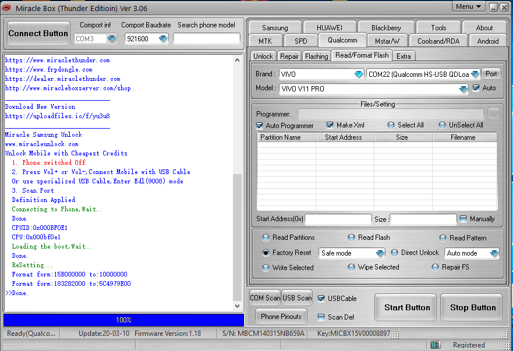Click the Connect Button
The image size is (513, 351).
click(38, 33)
